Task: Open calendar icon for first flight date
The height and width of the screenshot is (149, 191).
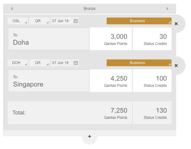Action: [x=76, y=21]
